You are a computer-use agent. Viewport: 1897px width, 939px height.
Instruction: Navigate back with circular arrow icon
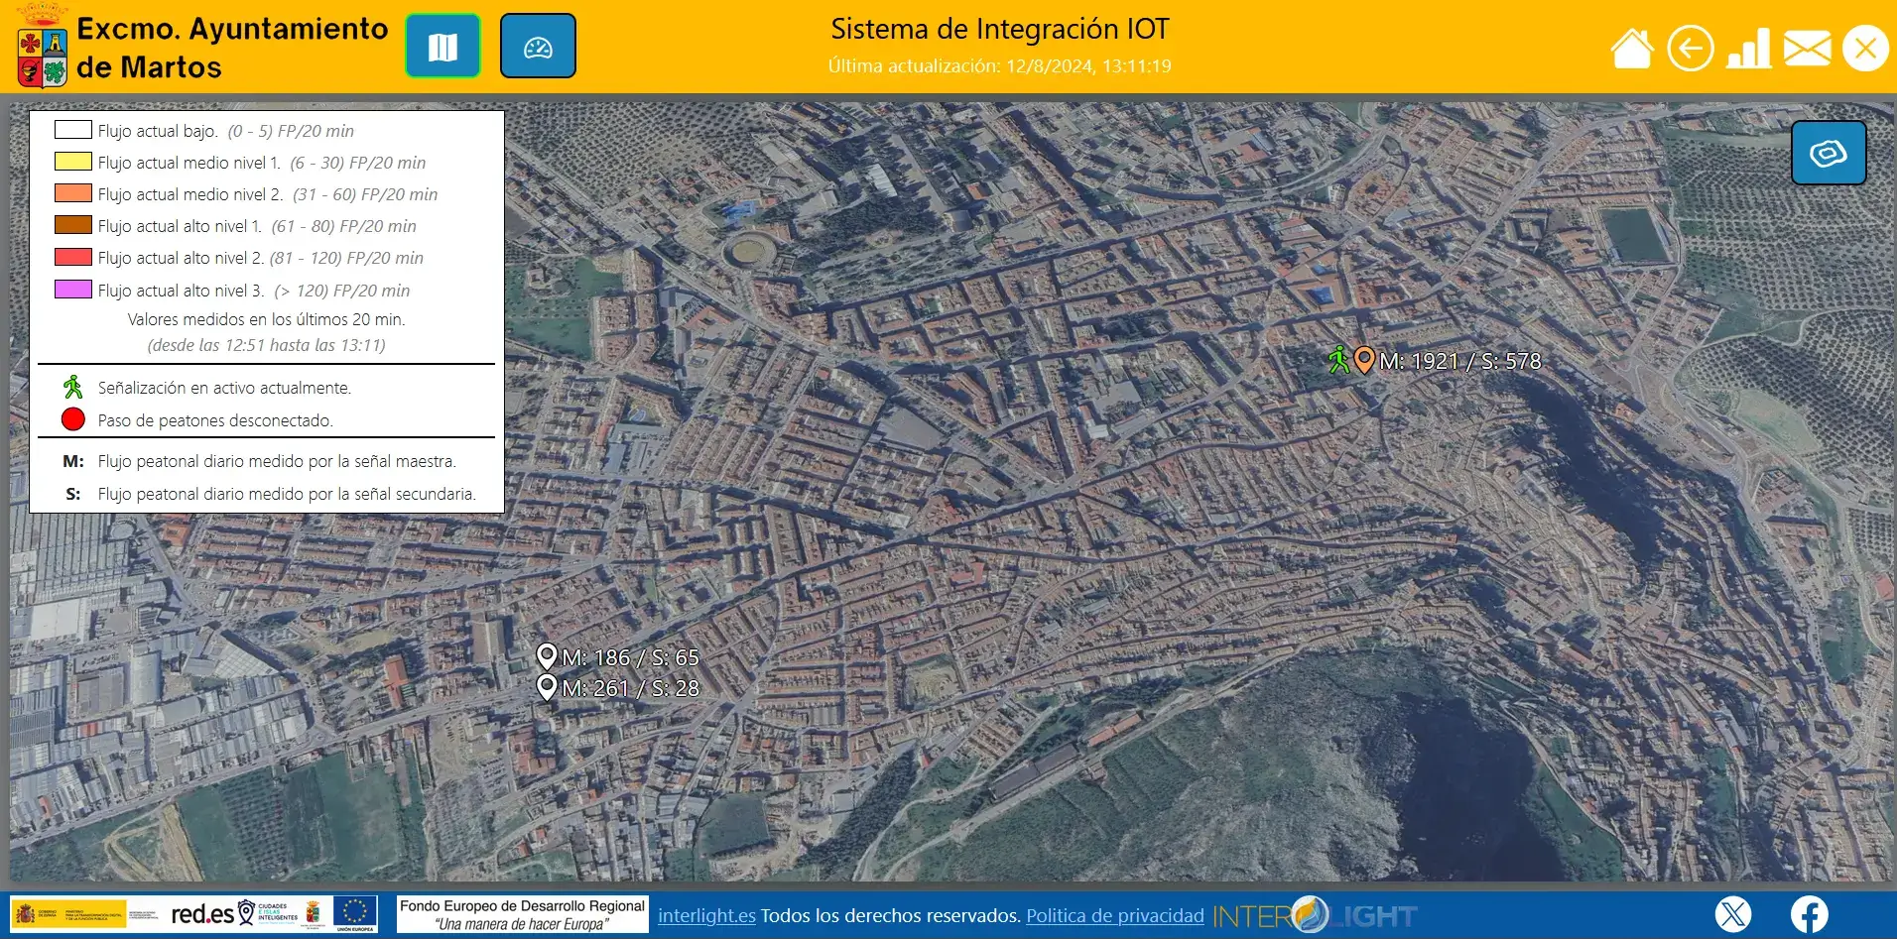pyautogui.click(x=1692, y=48)
